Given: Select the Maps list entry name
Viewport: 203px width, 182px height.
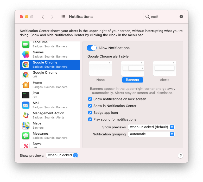Looking at the screenshot, I should pyautogui.click(x=37, y=123).
